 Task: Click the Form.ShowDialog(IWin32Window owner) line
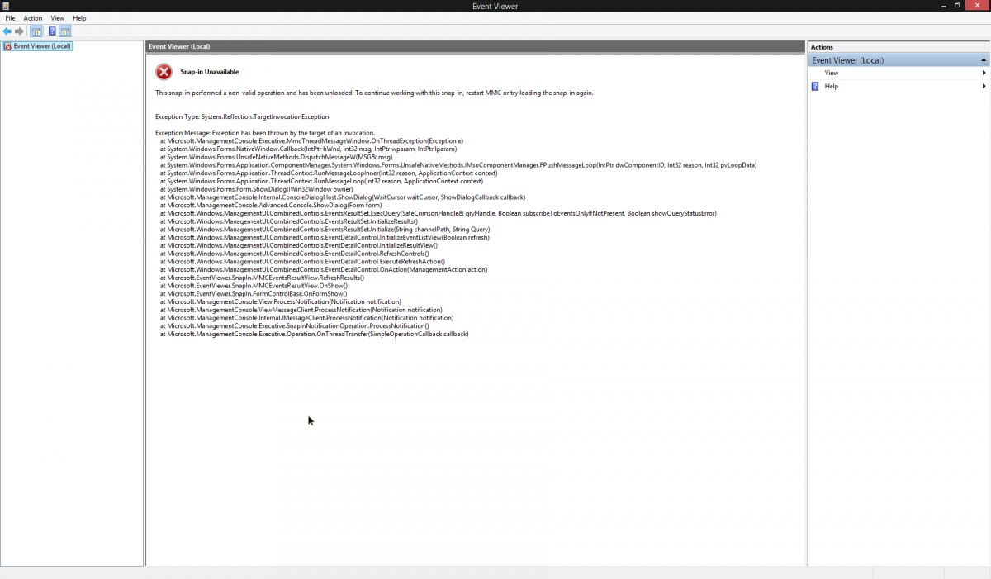257,189
